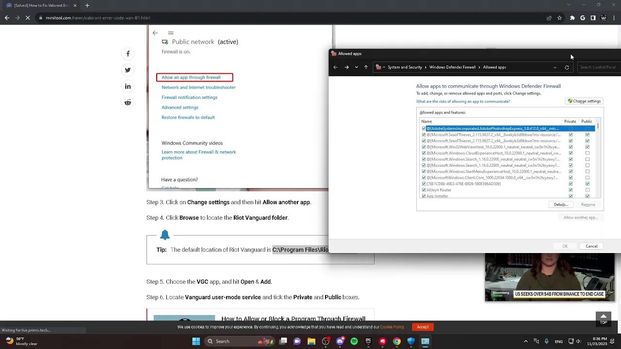Show hidden taskbar tray icons
Screen dimensions: 621x349
coord(526,341)
